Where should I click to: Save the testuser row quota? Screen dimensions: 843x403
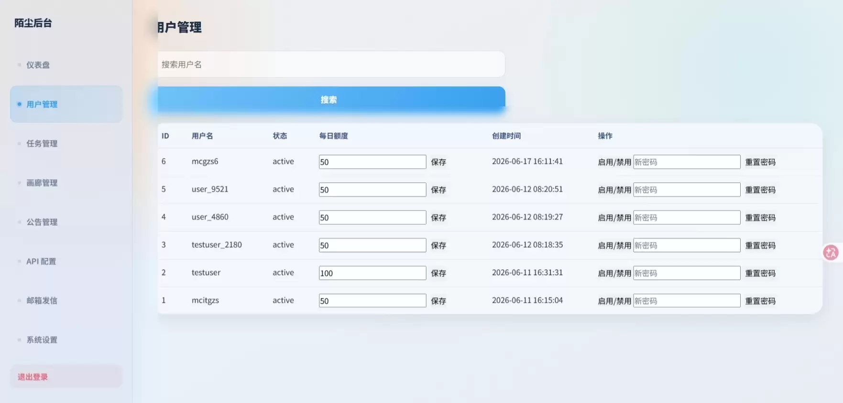pyautogui.click(x=438, y=273)
